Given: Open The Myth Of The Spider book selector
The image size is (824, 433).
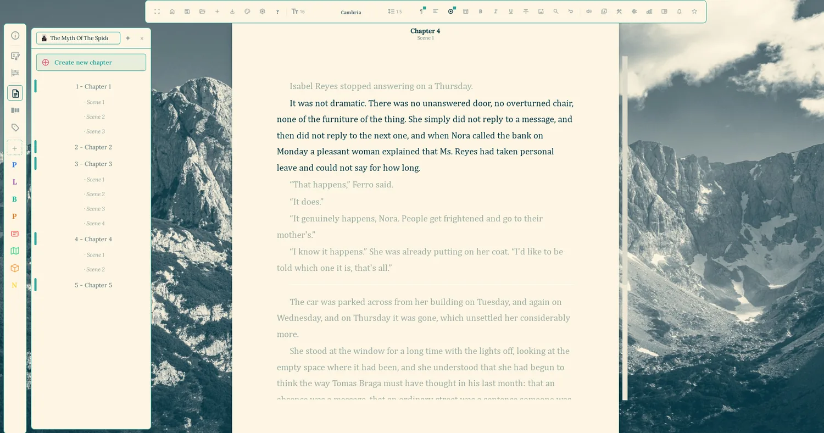Looking at the screenshot, I should [78, 38].
